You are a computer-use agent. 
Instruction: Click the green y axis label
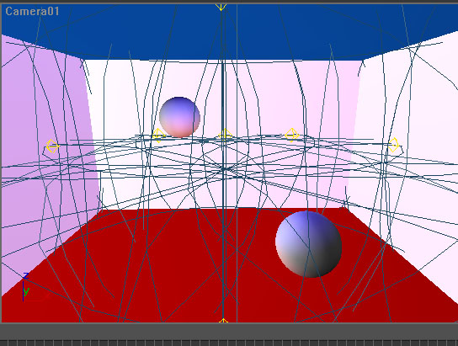27,291
